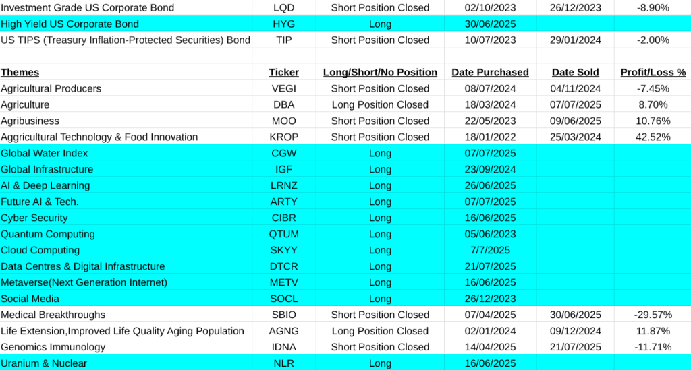
Task: Click the Ticker column header
Action: click(283, 72)
